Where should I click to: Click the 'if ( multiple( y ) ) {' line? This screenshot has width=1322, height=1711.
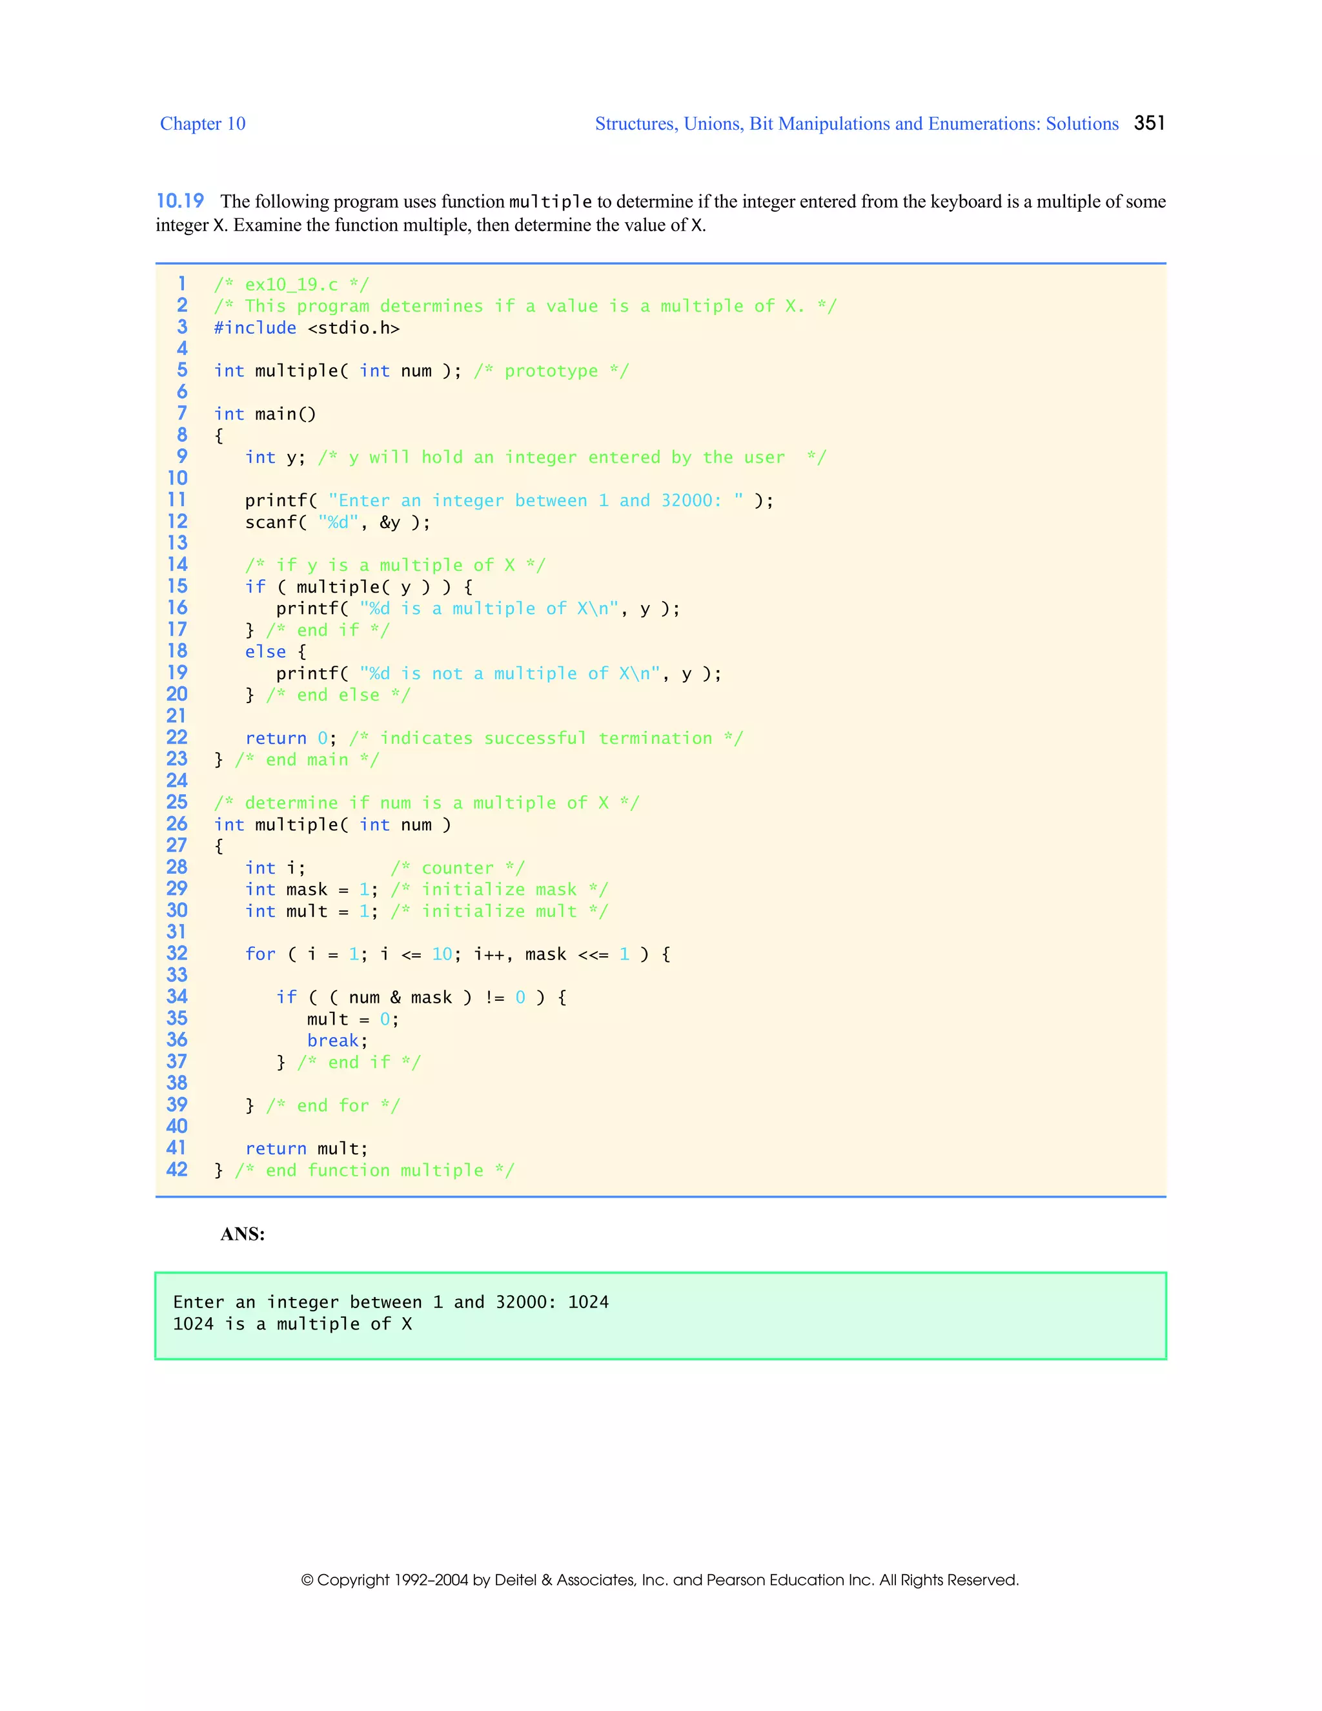(359, 587)
